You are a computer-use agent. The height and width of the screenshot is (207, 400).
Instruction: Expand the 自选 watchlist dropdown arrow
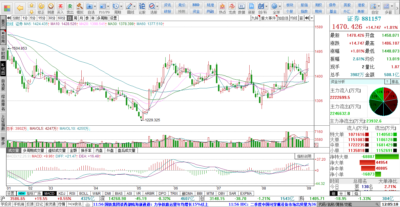(95, 6)
